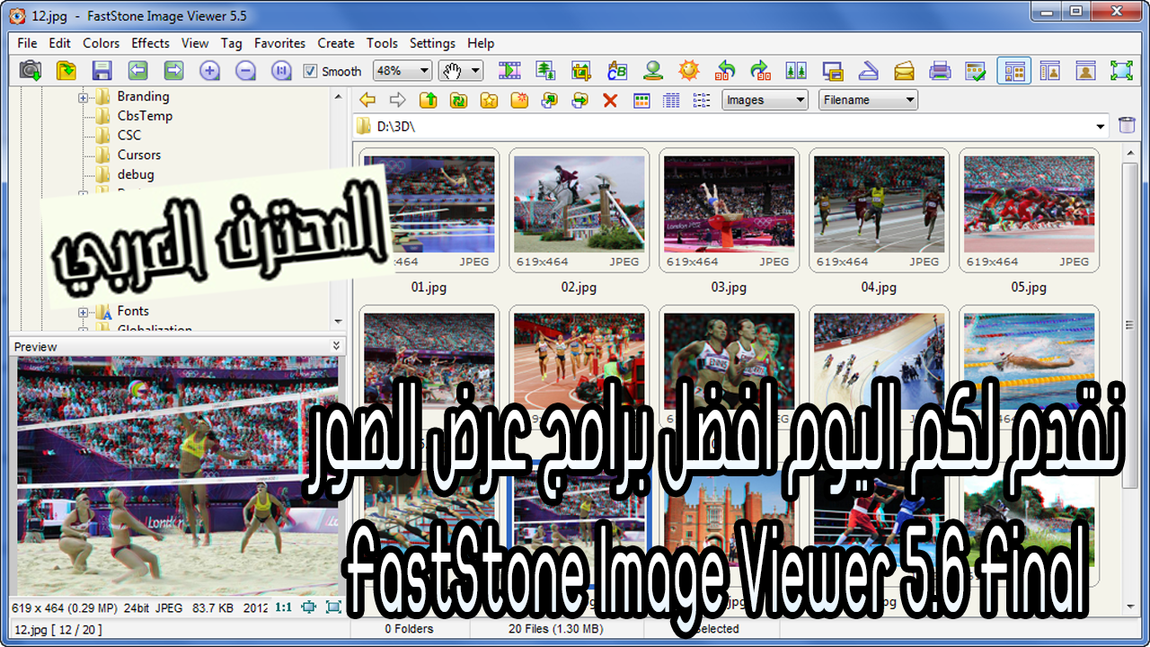This screenshot has height=647, width=1150.
Task: Toggle 1:1 actual size in the preview panel
Action: tap(283, 607)
